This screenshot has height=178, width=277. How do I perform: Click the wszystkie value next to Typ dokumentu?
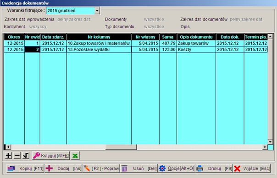coord(154,27)
